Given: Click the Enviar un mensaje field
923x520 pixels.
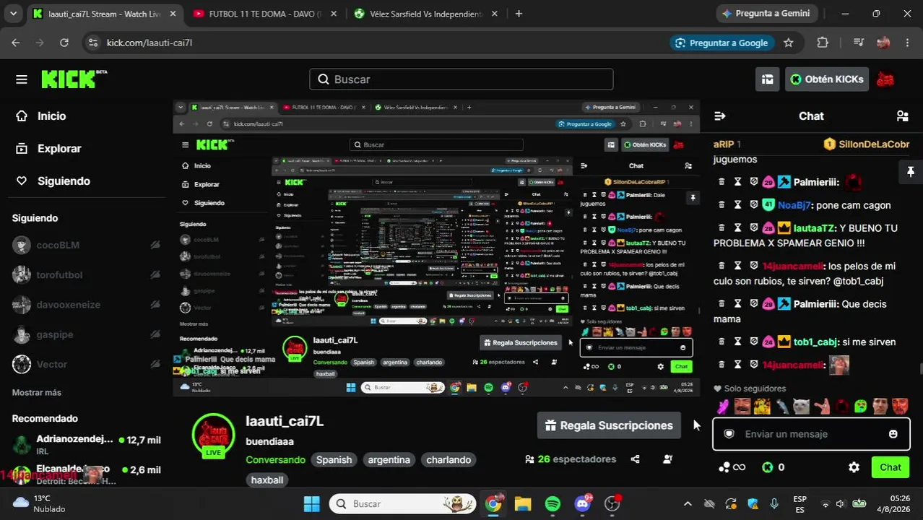Looking at the screenshot, I should point(810,434).
